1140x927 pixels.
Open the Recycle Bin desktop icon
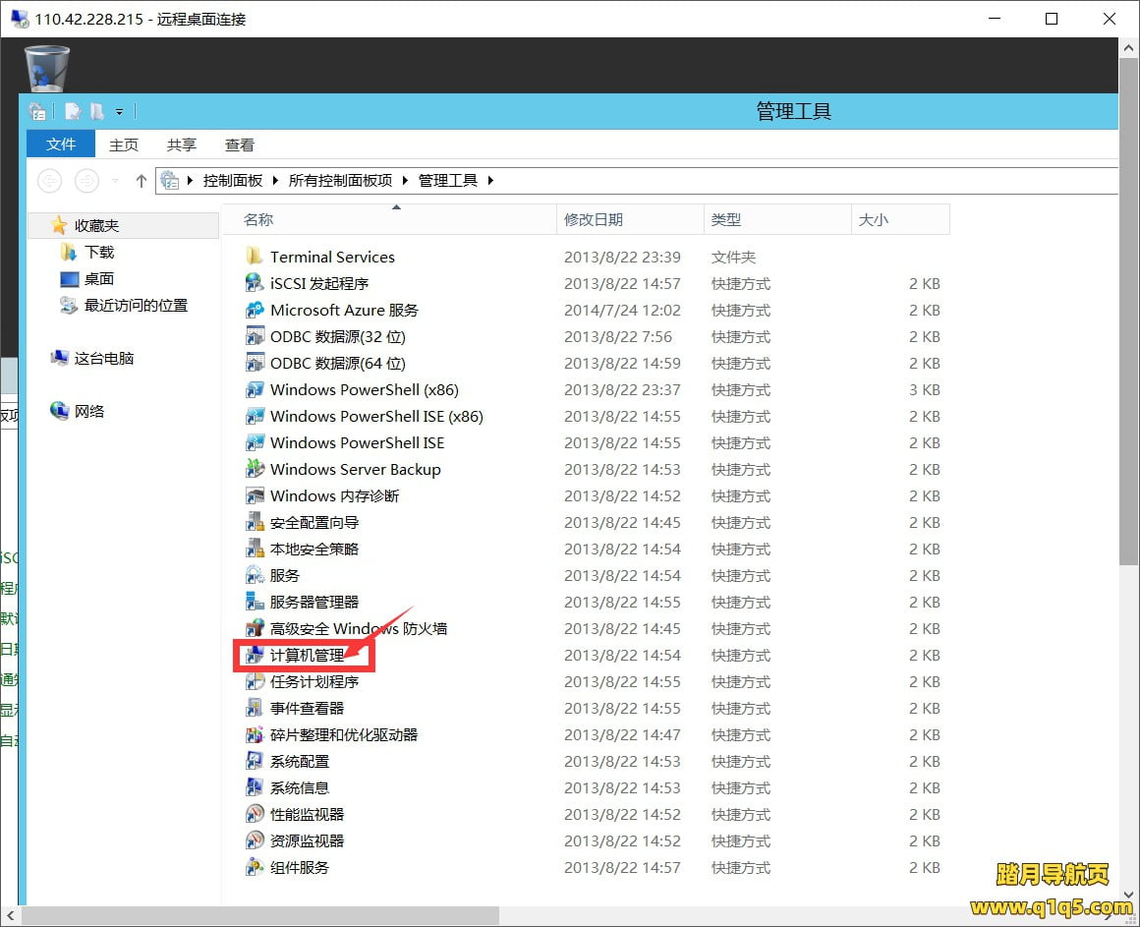point(47,69)
